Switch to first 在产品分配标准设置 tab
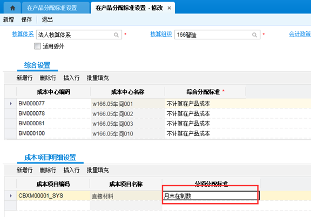Screen dimensions: 311x217 52,8
